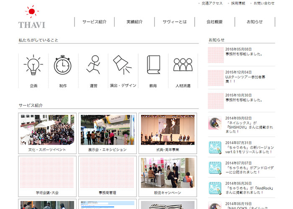This screenshot has height=209, width=293.
Task: Go to サヴィーとは in the navigation
Action: tap(175, 22)
